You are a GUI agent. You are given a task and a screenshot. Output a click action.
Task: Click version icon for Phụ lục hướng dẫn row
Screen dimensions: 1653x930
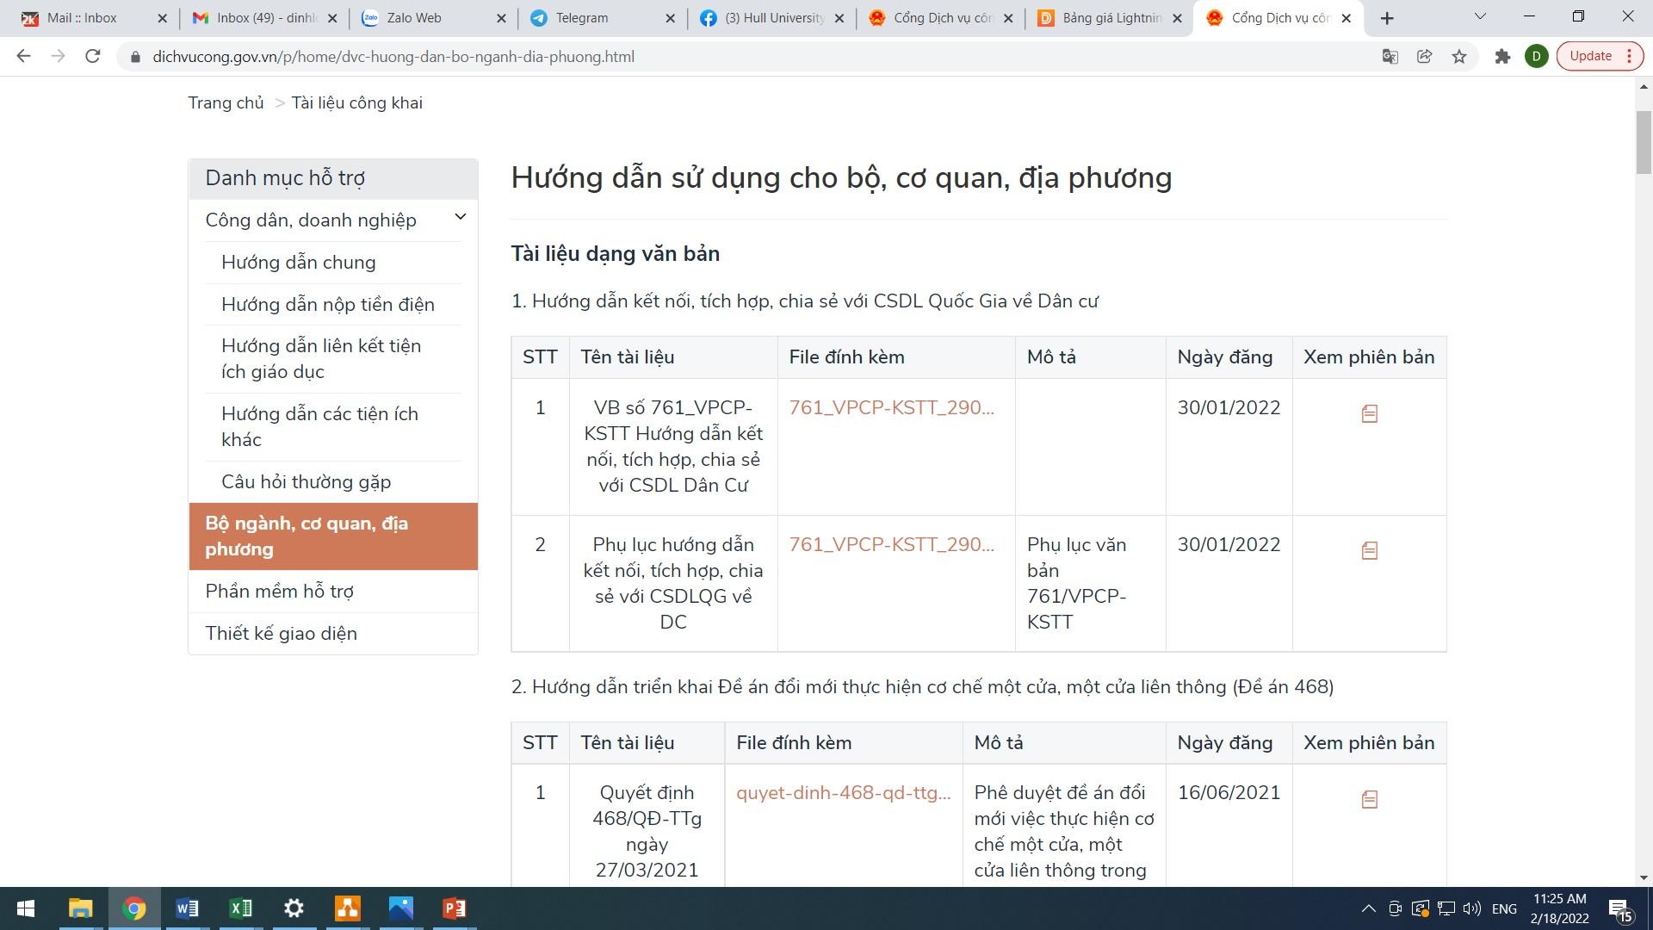coord(1369,550)
